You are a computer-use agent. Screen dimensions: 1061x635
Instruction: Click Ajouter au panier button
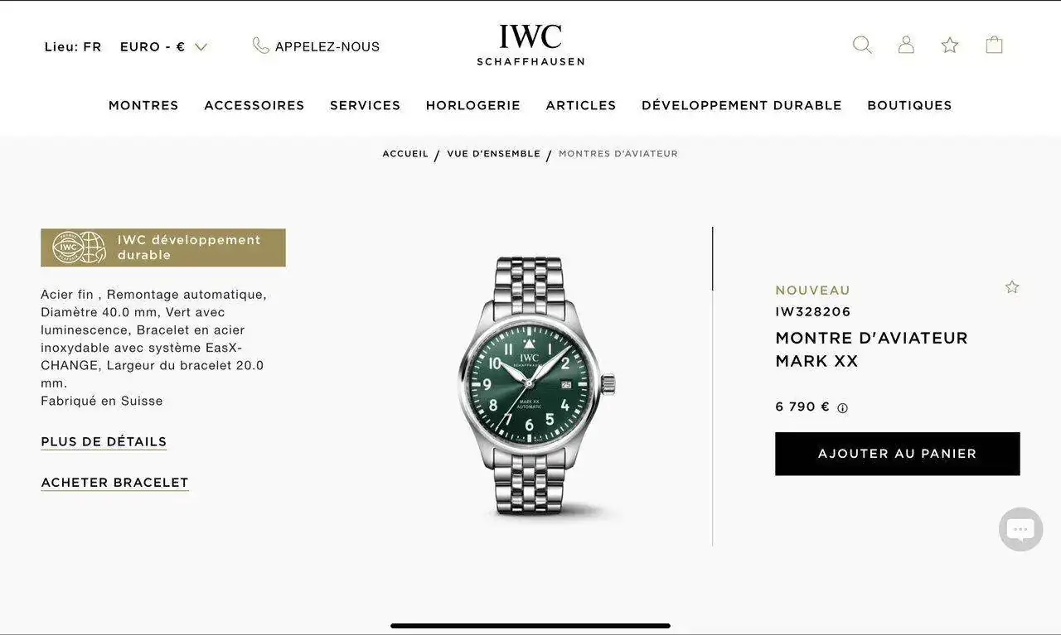[x=897, y=454]
